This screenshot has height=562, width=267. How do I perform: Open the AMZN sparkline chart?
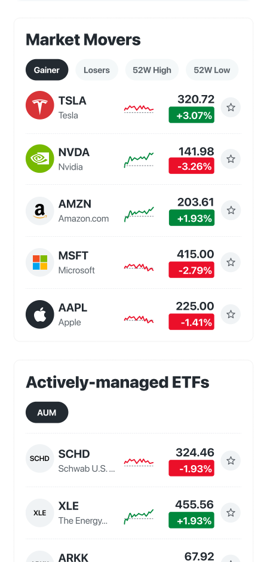pos(139,214)
